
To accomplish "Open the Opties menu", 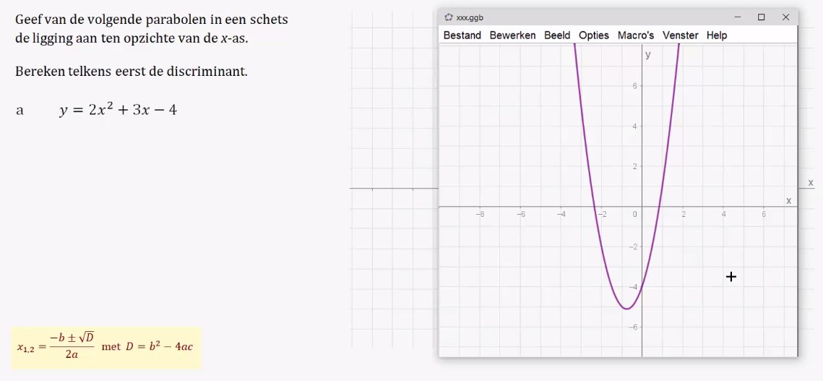I will (x=594, y=35).
